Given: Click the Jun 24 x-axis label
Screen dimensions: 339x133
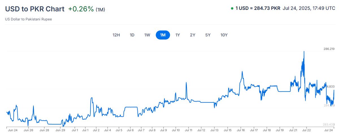Looking at the screenshot, I should coord(13,130).
